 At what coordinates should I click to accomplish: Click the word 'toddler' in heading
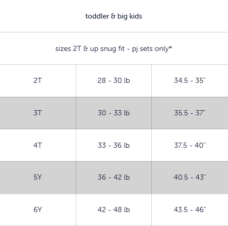[x=97, y=16]
